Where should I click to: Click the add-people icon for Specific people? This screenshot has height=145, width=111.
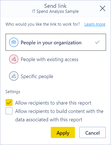(x=14, y=76)
